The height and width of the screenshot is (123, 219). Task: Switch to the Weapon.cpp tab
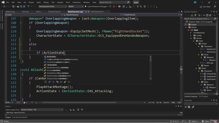(10, 12)
